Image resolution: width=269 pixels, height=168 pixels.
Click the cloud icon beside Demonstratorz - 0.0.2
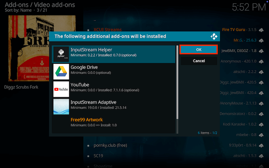261,114
